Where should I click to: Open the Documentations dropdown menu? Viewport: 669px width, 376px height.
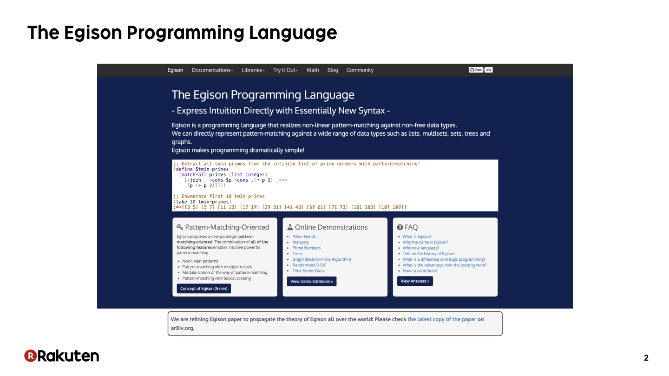coord(212,70)
